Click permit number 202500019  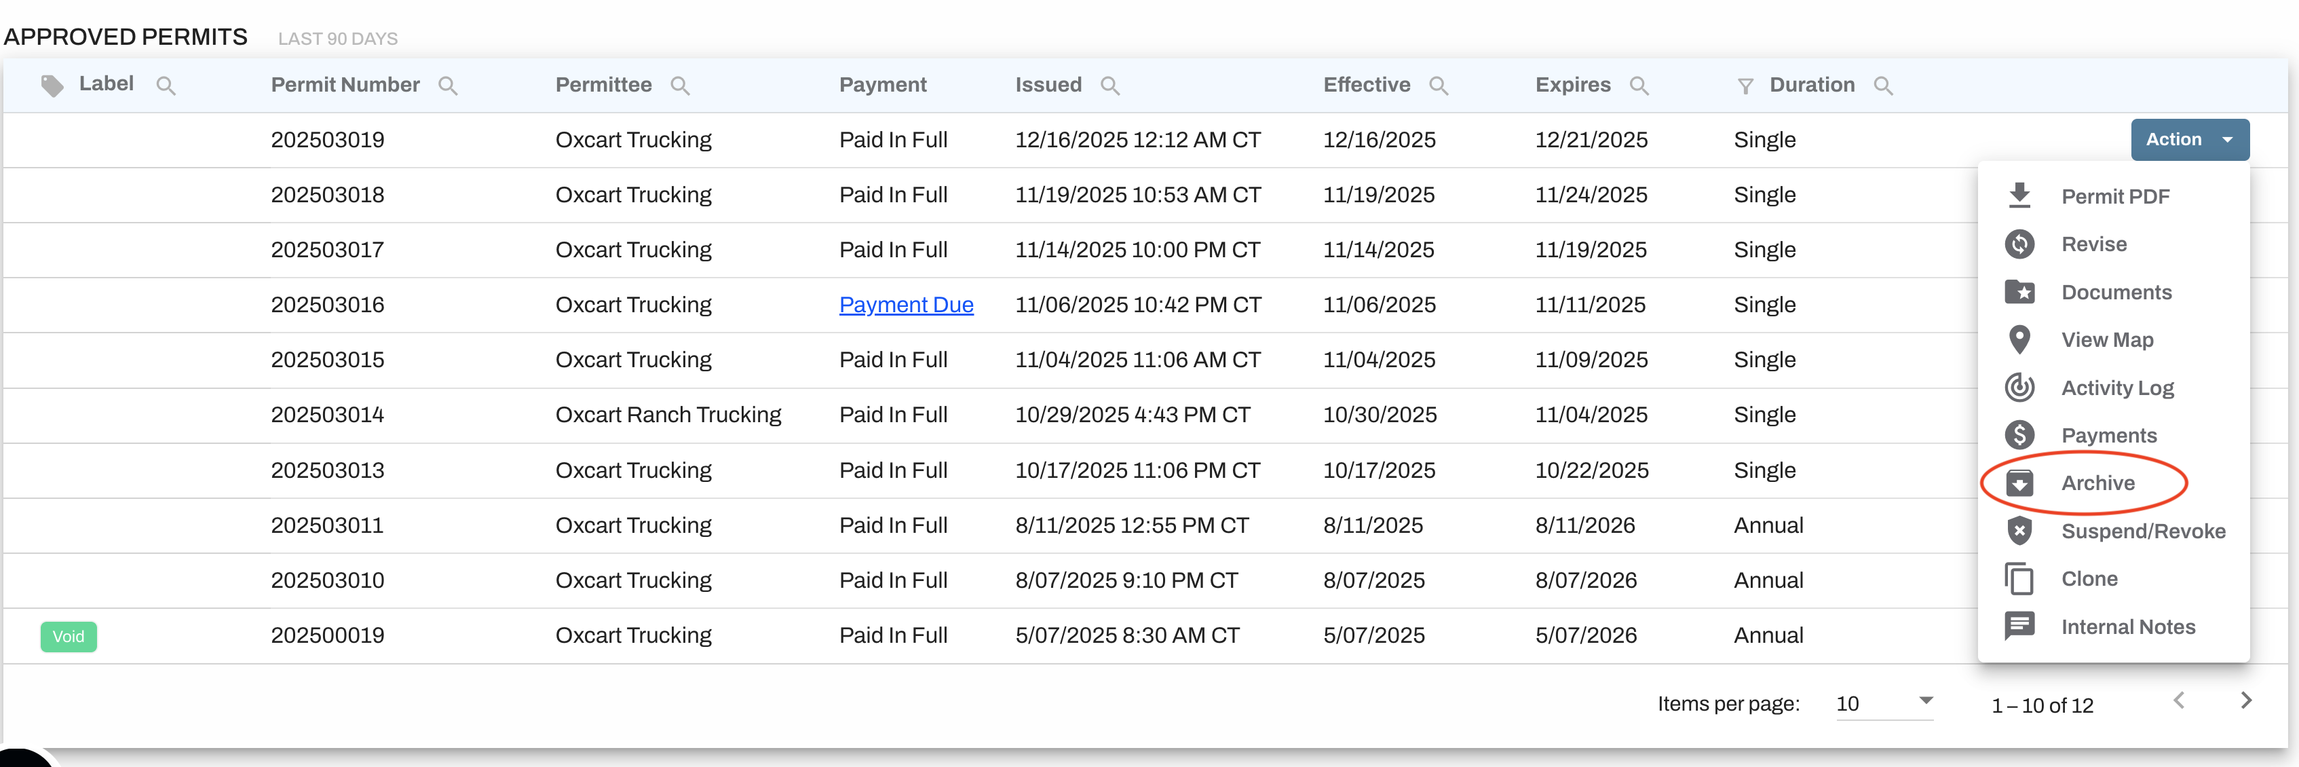tap(328, 636)
